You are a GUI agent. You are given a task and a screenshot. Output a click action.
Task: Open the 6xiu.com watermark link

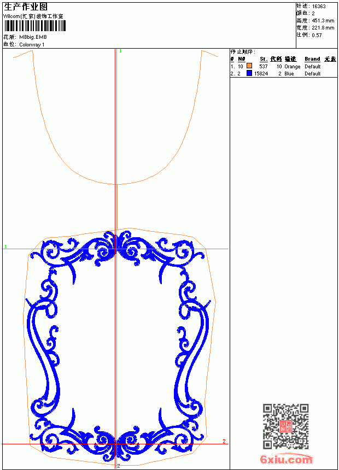286,459
